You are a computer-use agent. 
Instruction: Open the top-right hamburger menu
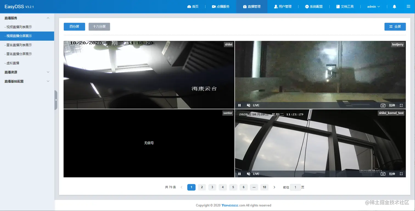click(x=409, y=6)
